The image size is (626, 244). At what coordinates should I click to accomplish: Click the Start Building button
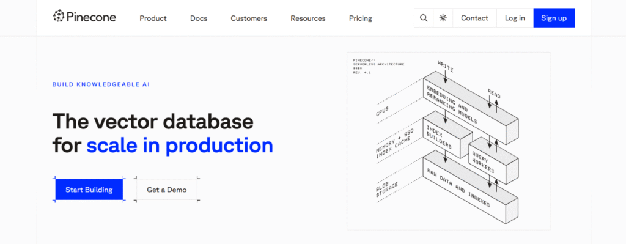89,190
